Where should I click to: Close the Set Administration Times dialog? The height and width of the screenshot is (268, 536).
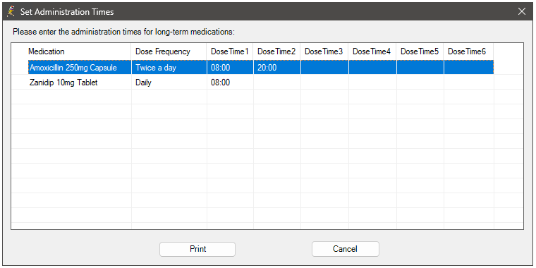coord(522,11)
